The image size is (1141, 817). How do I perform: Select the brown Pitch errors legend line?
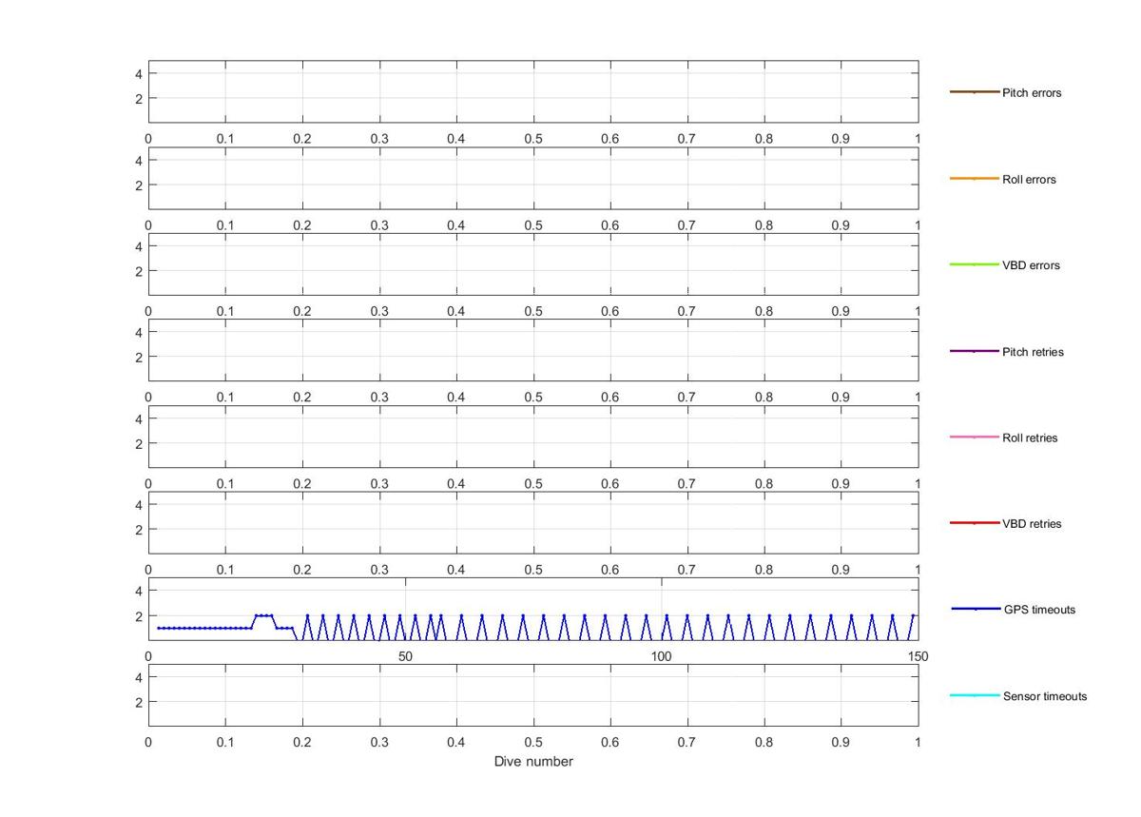pyautogui.click(x=975, y=92)
